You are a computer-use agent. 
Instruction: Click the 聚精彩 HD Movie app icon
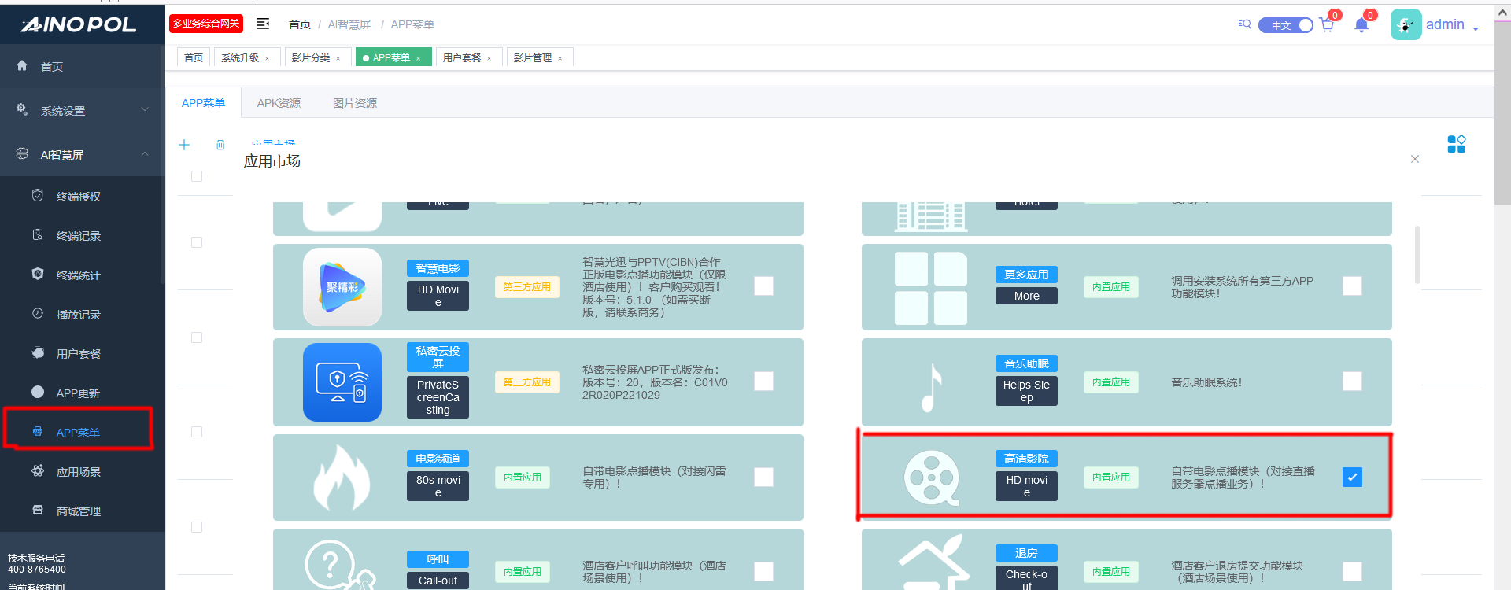point(342,287)
